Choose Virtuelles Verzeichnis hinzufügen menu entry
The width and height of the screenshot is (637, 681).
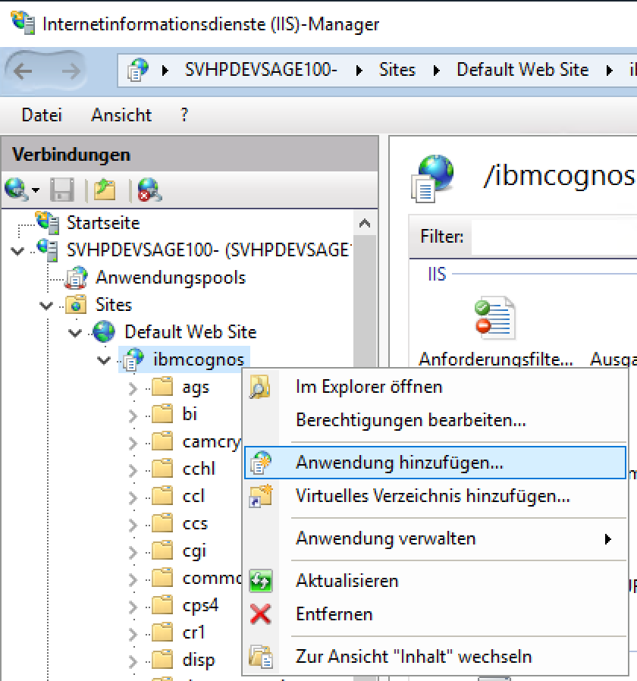pos(432,497)
